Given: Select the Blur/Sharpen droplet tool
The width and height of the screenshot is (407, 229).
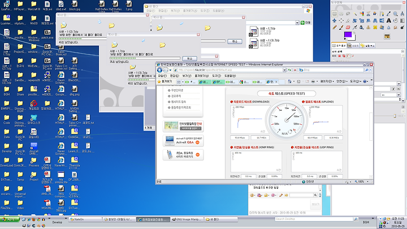Looking at the screenshot, I should pos(388,27).
